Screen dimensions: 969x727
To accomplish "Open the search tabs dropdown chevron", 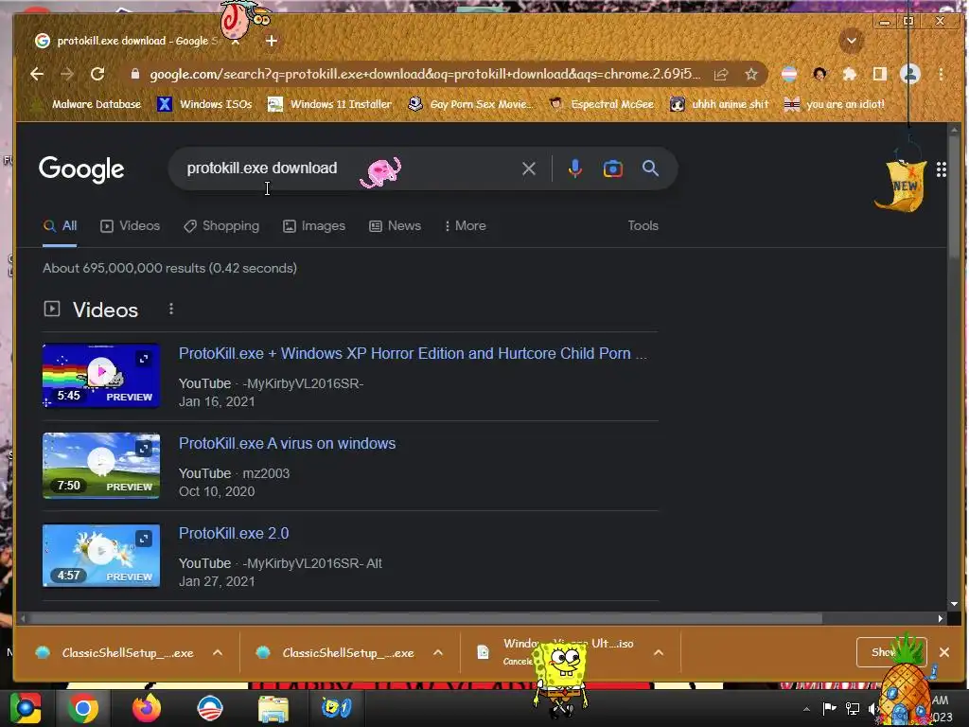I will (851, 42).
